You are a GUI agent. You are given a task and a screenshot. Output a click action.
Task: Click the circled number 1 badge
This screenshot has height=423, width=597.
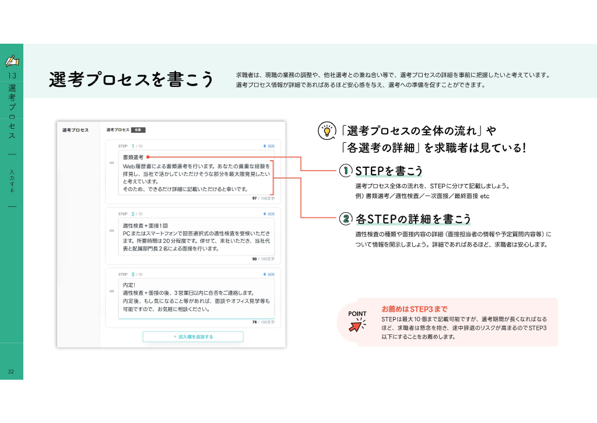(x=345, y=170)
